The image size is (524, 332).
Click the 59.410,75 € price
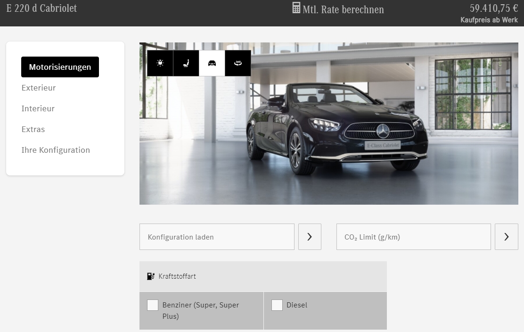pos(494,8)
